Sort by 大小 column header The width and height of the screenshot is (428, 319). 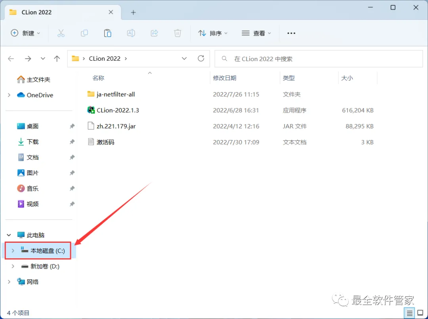click(x=347, y=78)
